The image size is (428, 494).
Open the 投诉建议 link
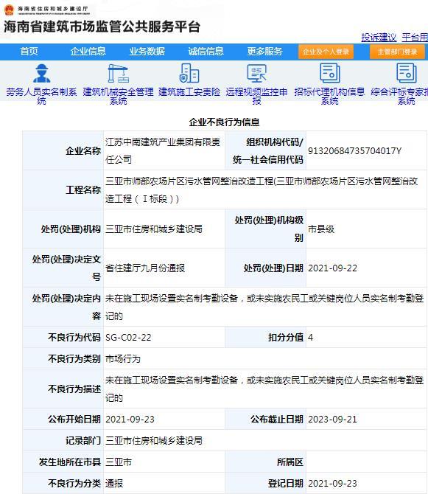[x=379, y=38]
